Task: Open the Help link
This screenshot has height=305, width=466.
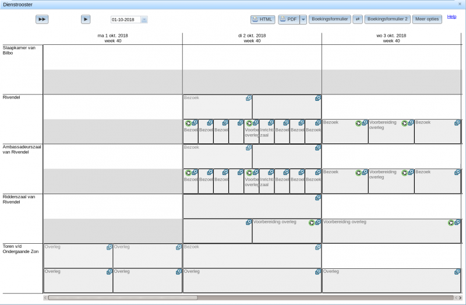Action: tap(452, 17)
